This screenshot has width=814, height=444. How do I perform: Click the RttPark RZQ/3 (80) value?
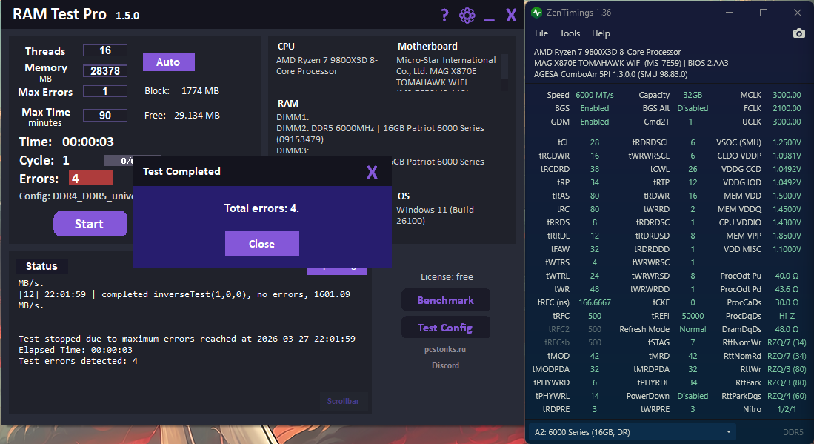787,382
